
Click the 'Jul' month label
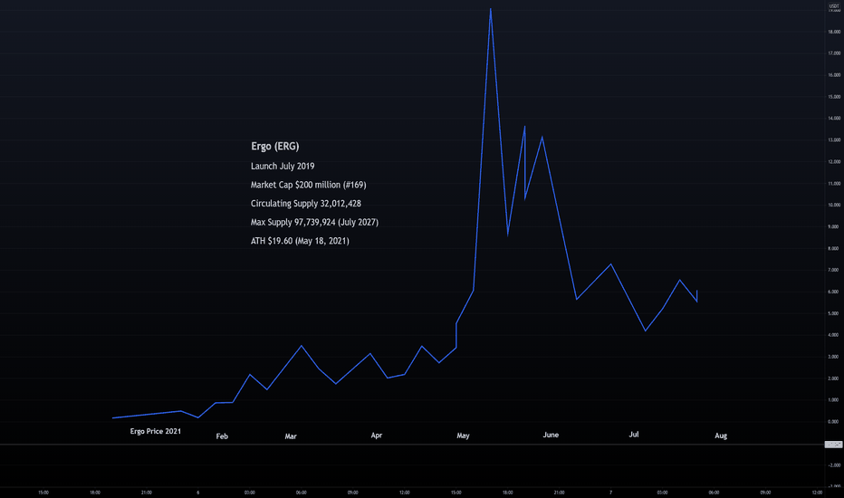[x=634, y=435]
